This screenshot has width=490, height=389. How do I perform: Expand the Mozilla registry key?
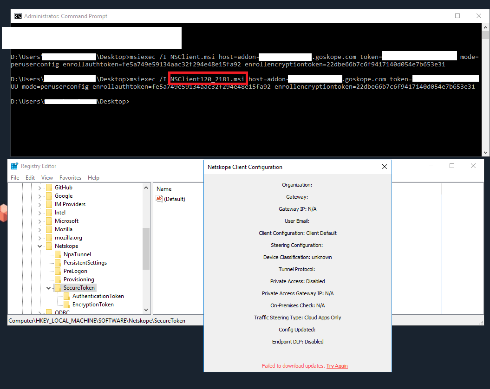[39, 230]
